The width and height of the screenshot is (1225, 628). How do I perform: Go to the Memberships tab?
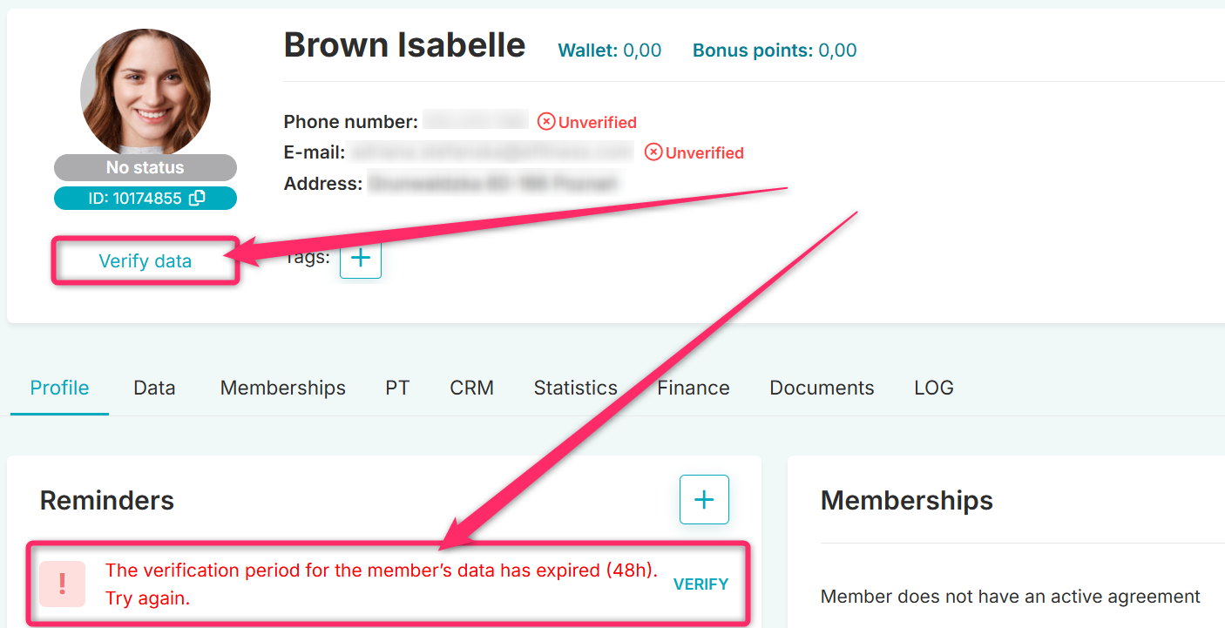tap(282, 388)
